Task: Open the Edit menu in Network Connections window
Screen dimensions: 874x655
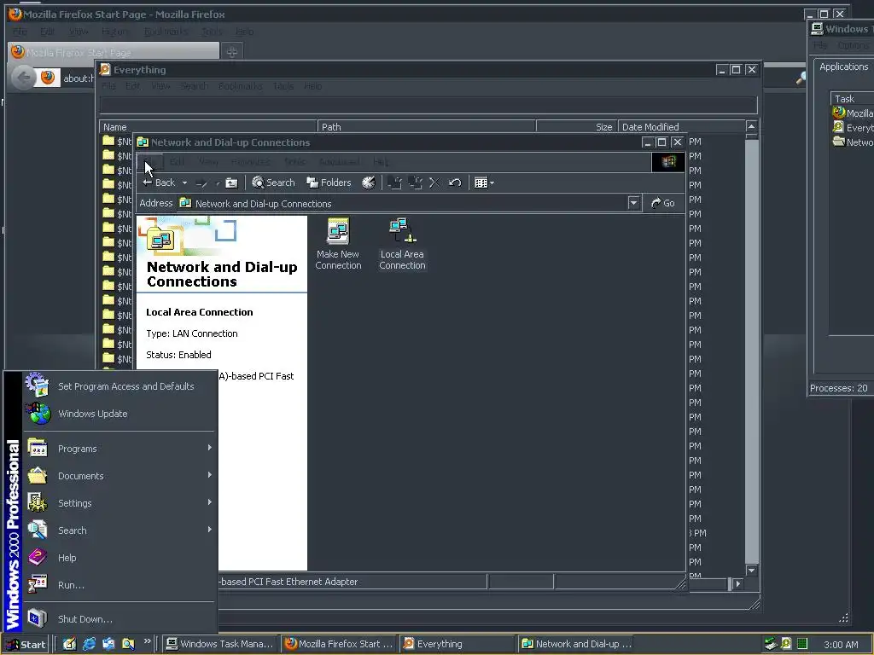Action: [178, 161]
